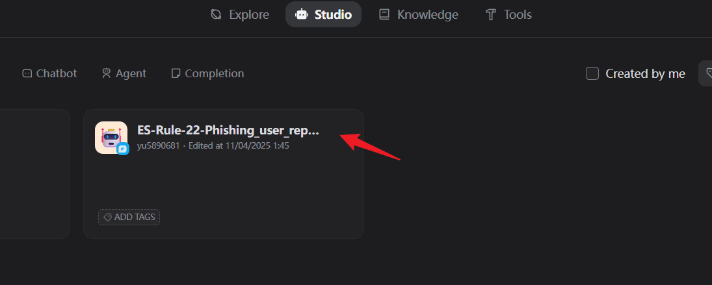Click the Completion filter's document icon
Image resolution: width=712 pixels, height=285 pixels.
[176, 73]
